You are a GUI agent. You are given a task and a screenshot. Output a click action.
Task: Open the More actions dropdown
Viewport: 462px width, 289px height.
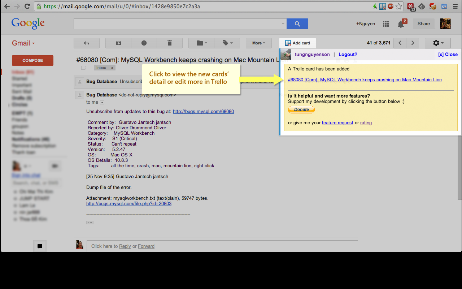tap(258, 43)
